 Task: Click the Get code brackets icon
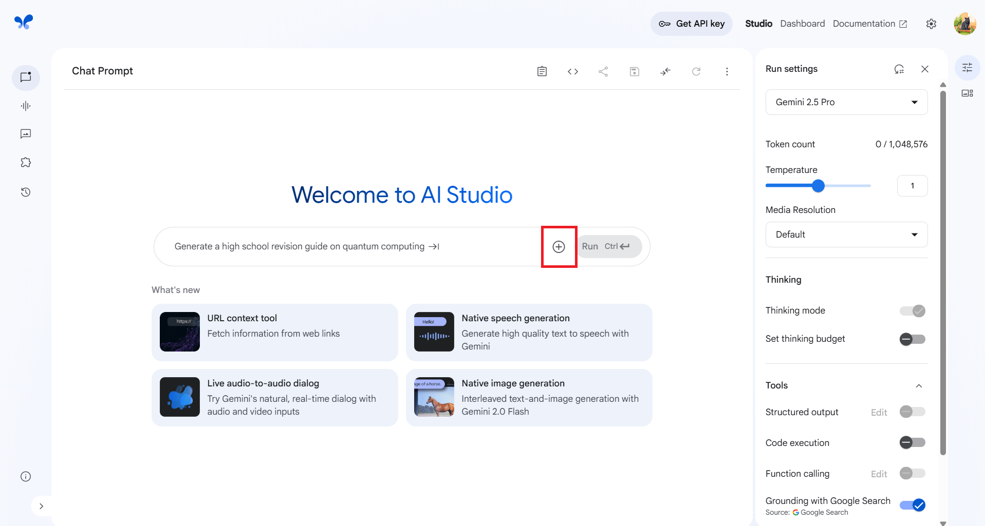click(573, 71)
